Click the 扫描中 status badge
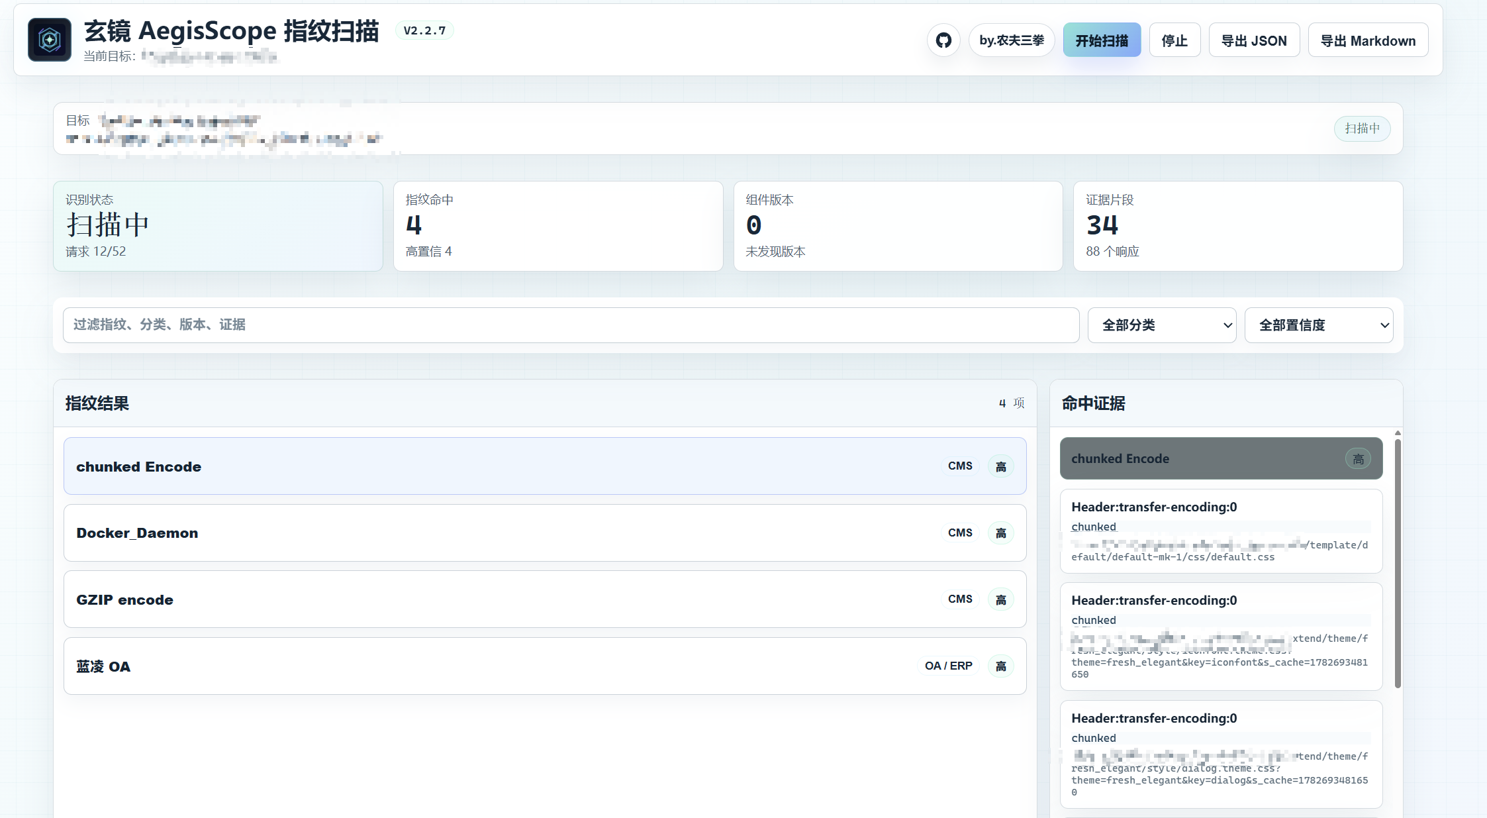This screenshot has width=1487, height=818. coord(1362,128)
